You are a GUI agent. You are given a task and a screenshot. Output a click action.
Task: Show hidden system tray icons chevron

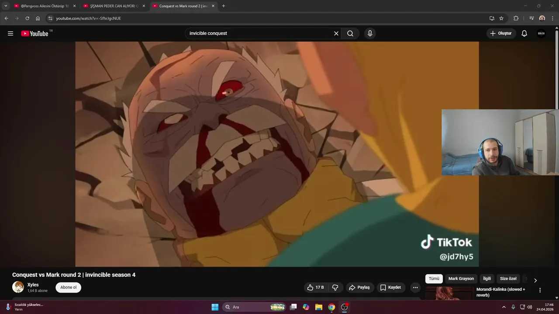click(504, 307)
